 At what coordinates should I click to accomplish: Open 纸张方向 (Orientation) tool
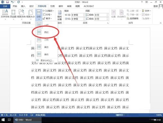click(21, 14)
